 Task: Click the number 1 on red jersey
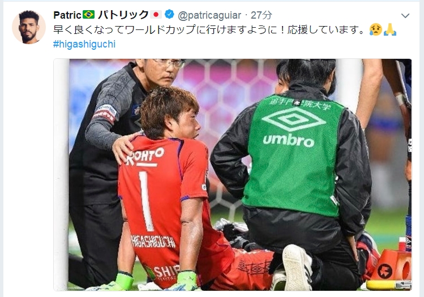click(146, 201)
